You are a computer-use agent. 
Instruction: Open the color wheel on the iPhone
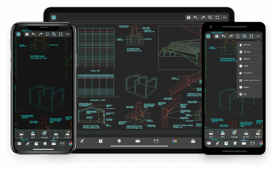click(70, 144)
